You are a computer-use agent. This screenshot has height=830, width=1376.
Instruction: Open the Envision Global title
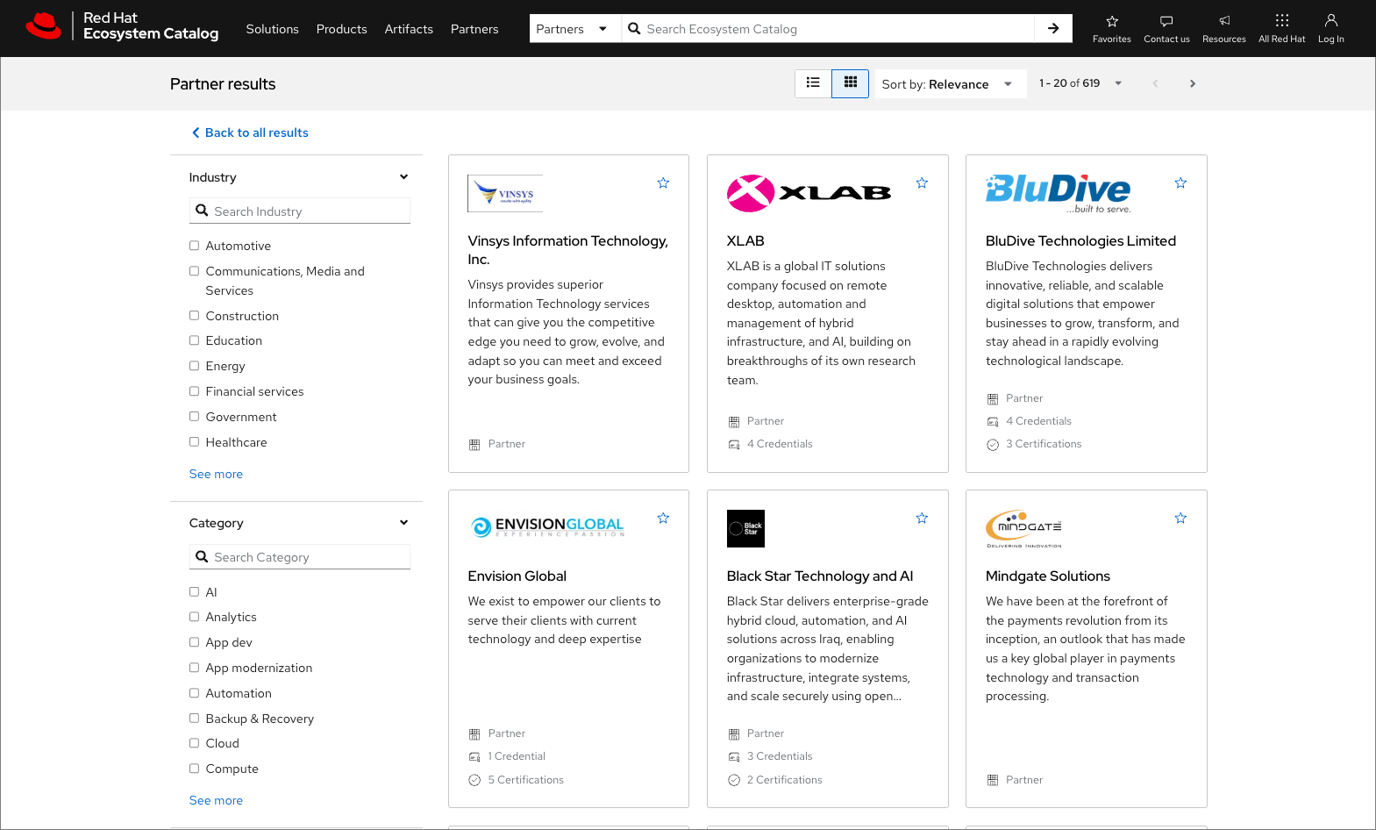[517, 576]
